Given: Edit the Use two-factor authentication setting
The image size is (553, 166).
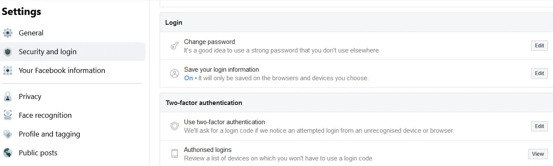Looking at the screenshot, I should tap(539, 126).
